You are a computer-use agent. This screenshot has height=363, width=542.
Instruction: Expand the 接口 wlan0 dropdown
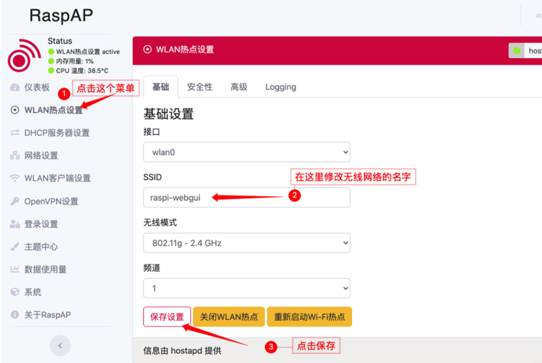247,152
